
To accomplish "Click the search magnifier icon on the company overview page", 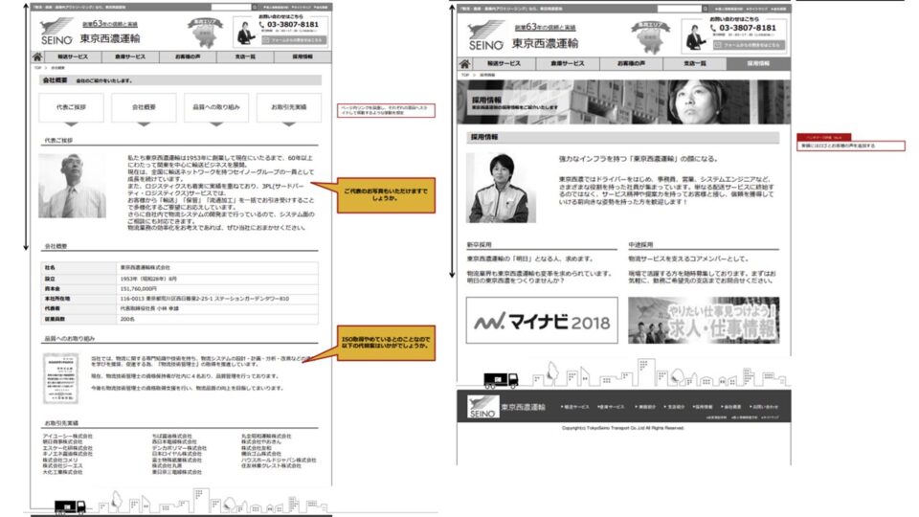I will point(255,7).
